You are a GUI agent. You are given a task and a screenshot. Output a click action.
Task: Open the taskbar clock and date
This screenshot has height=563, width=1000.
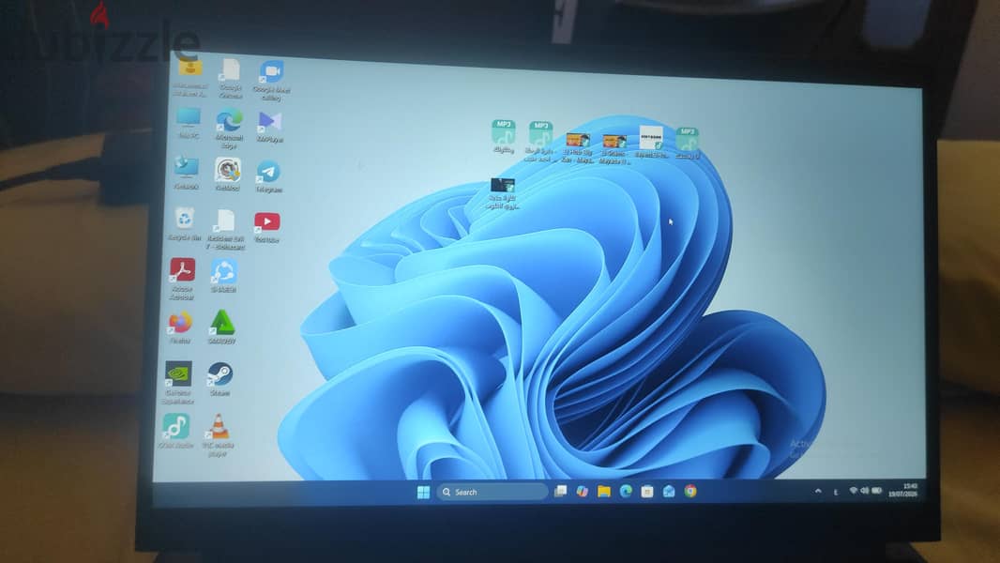point(903,491)
